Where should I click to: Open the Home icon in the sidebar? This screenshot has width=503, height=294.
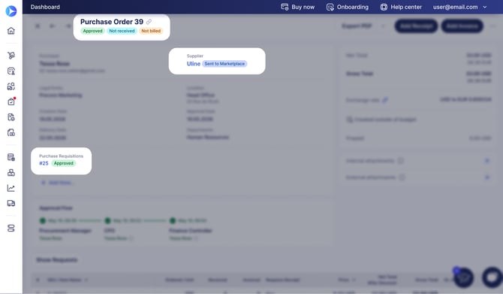coord(11,31)
